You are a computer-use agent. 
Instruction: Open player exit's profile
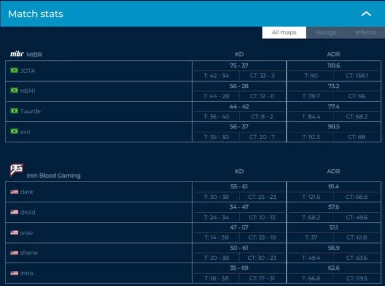pos(25,132)
